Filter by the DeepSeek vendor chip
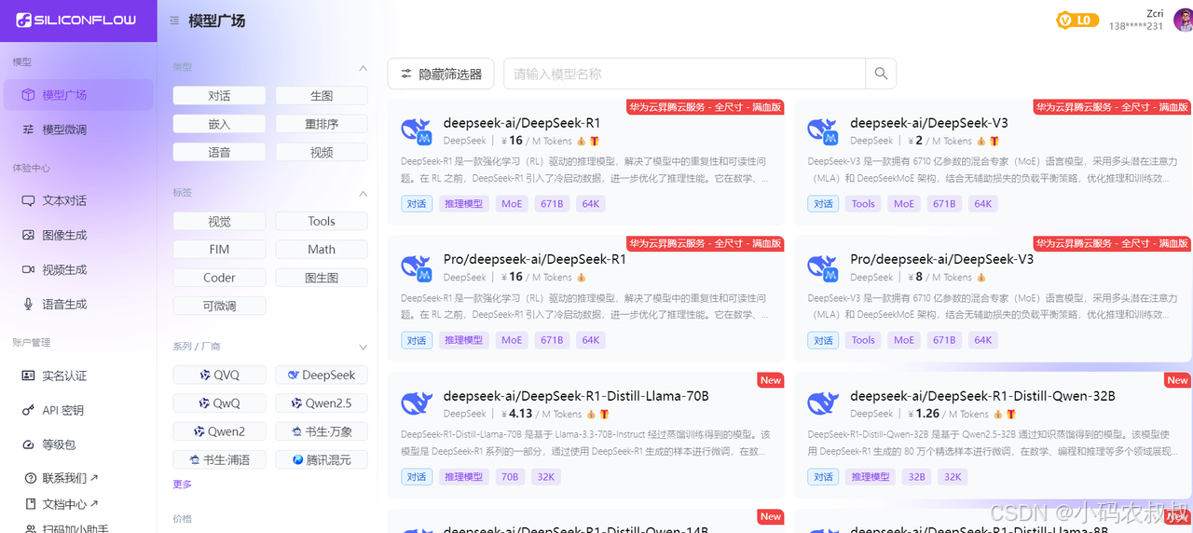This screenshot has width=1193, height=533. click(322, 376)
